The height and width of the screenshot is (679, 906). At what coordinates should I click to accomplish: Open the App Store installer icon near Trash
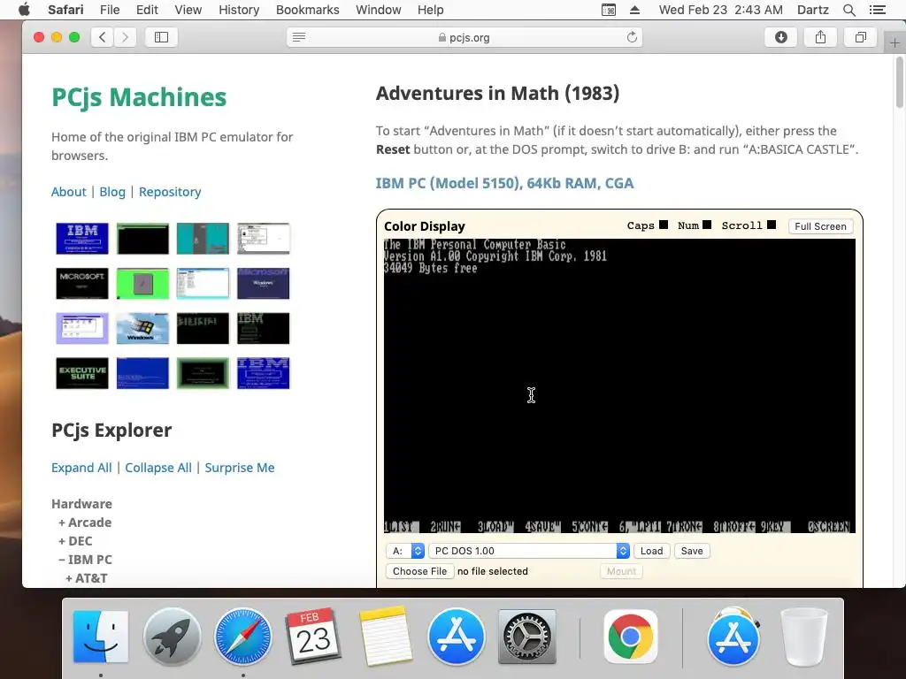coord(733,637)
